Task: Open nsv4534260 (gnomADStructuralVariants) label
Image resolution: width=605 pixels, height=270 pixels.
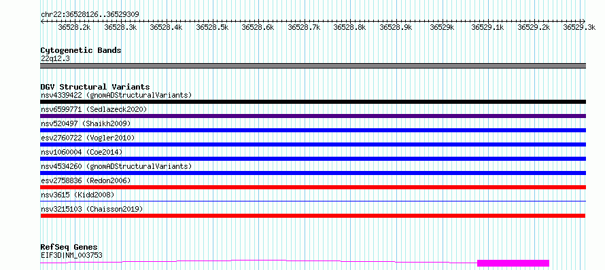Action: point(116,166)
